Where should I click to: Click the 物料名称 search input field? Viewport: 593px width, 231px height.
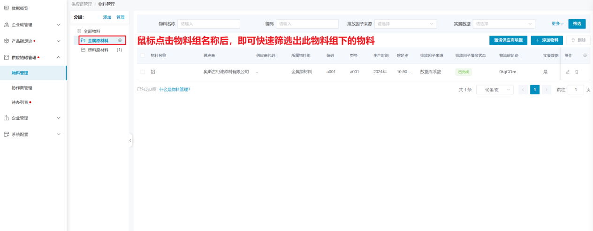click(x=209, y=24)
